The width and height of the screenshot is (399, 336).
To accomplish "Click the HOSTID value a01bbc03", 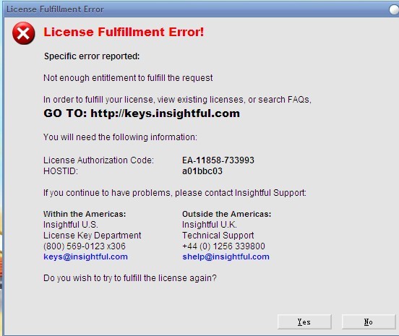I will pyautogui.click(x=202, y=171).
